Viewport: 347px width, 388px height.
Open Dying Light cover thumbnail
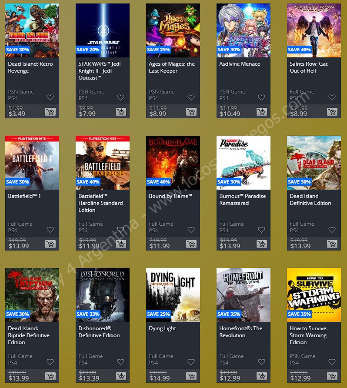pos(173,295)
